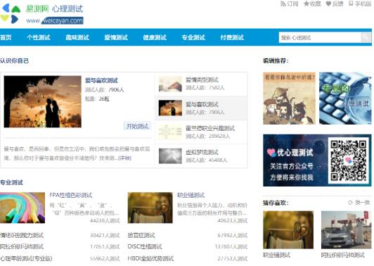The width and height of the screenshot is (374, 266).
Task: Click the 搜索心理测试 input field
Action: click(320, 37)
